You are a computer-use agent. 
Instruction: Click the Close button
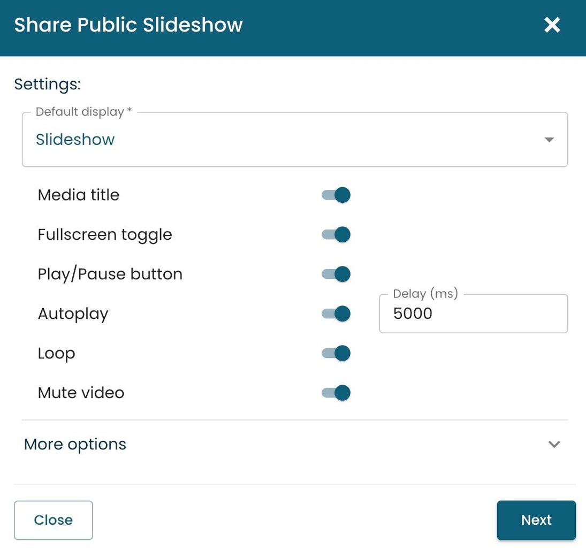pyautogui.click(x=53, y=520)
